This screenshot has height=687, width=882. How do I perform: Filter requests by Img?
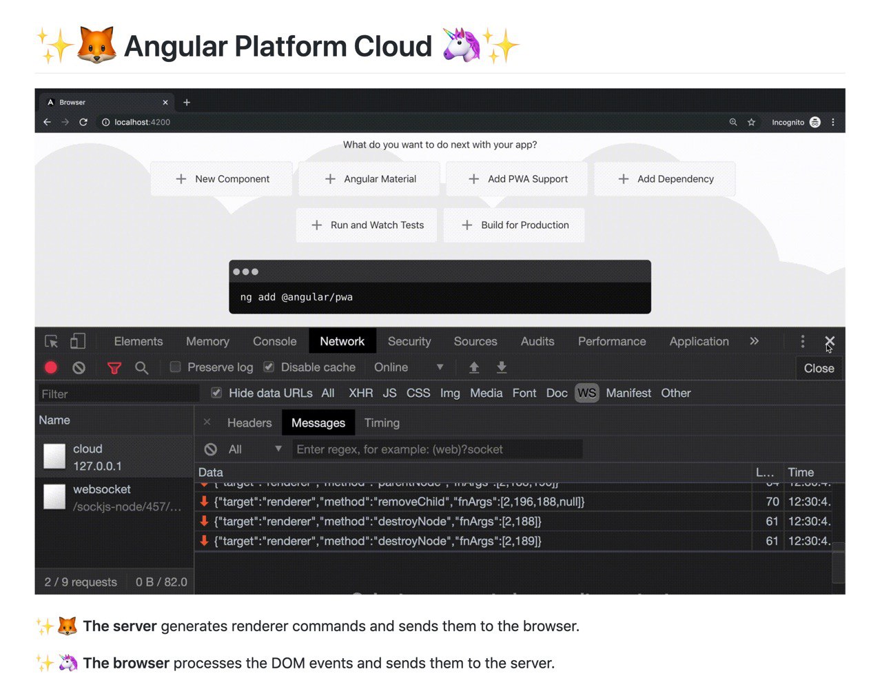[x=450, y=393]
